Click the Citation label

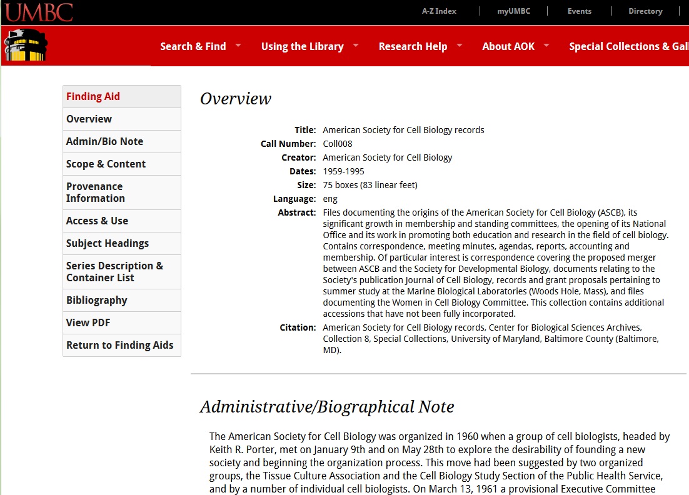coord(298,327)
